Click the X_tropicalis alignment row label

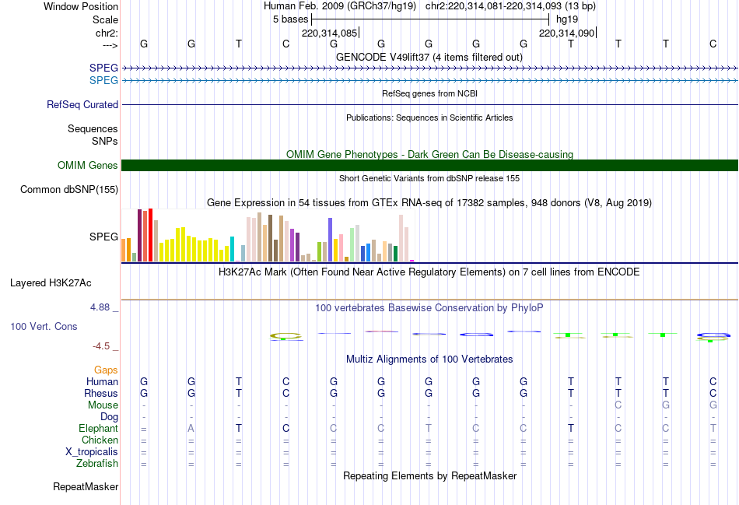tap(92, 452)
